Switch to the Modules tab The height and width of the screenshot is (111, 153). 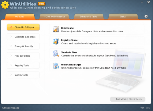(x=20, y=16)
